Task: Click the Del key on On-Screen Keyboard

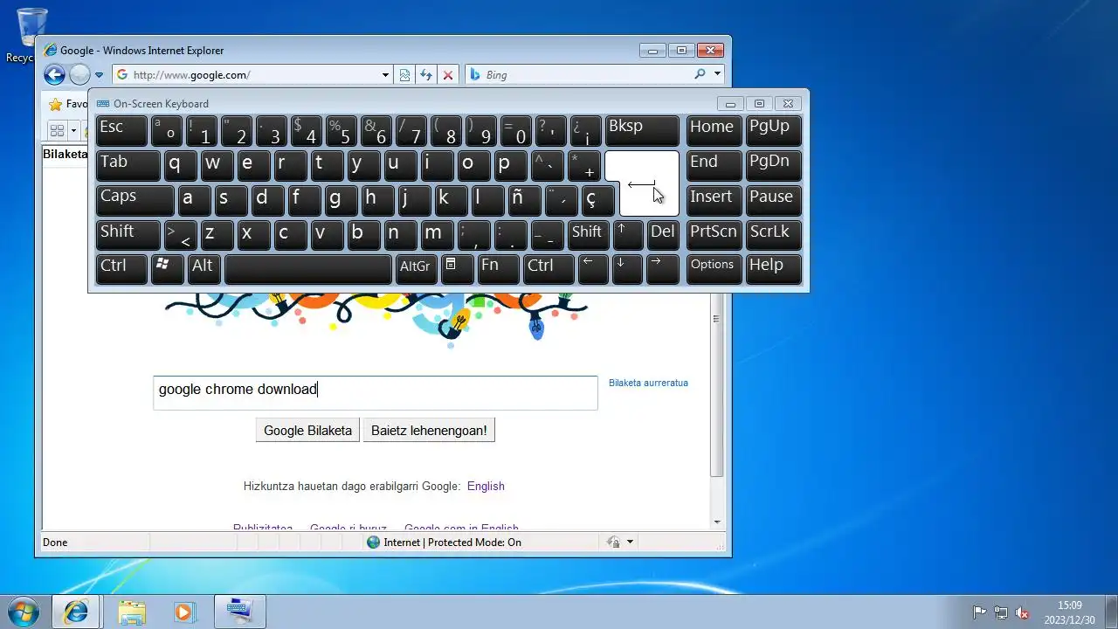Action: 663,236
